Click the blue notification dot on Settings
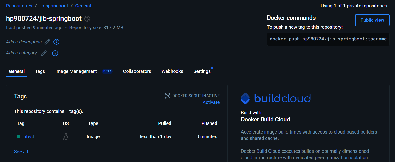 [x=212, y=68]
